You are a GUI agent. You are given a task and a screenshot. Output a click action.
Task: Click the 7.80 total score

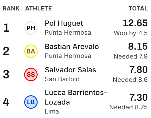(138, 70)
